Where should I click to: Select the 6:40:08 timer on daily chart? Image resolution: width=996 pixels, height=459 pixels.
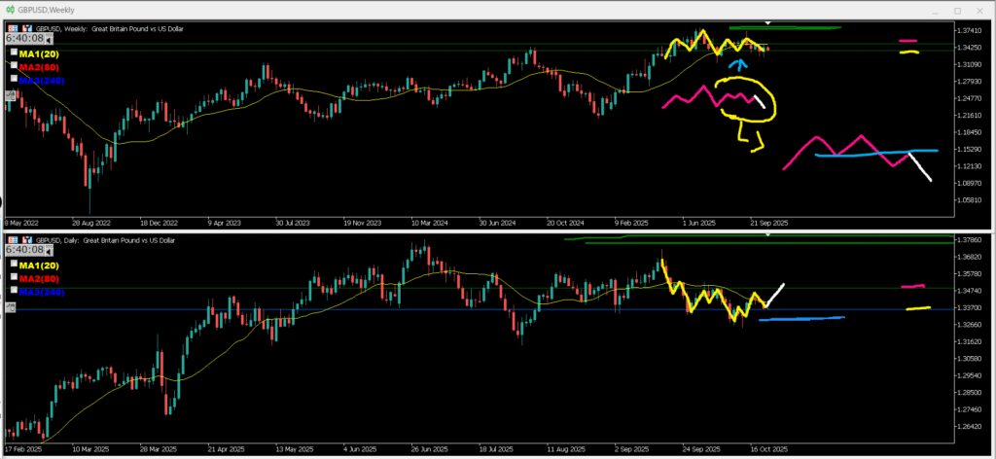point(25,251)
